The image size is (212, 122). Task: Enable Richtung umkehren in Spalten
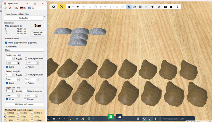26,59
